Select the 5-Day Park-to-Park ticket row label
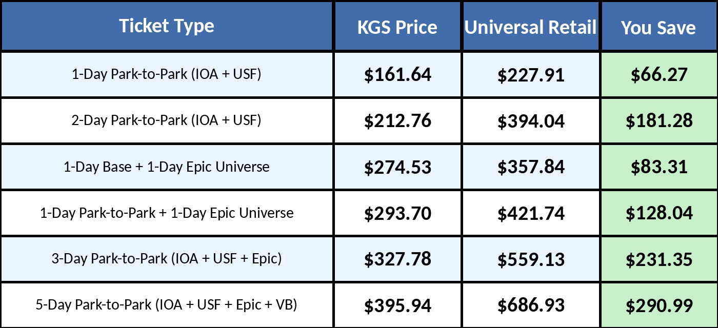 click(167, 305)
